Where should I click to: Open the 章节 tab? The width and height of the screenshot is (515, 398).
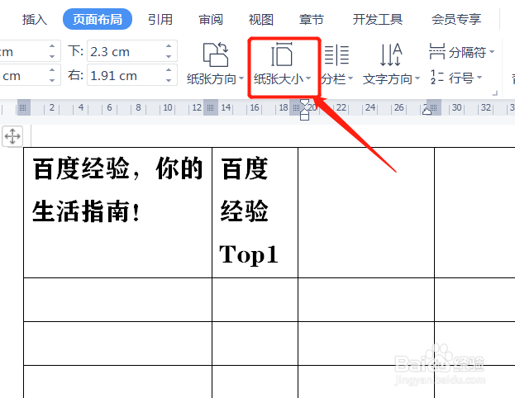tap(312, 20)
